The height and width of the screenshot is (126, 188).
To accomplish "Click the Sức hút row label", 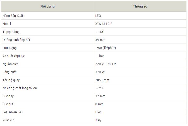I will click(x=8, y=104).
